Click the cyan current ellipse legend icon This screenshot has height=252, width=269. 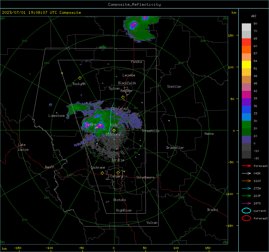(246, 211)
